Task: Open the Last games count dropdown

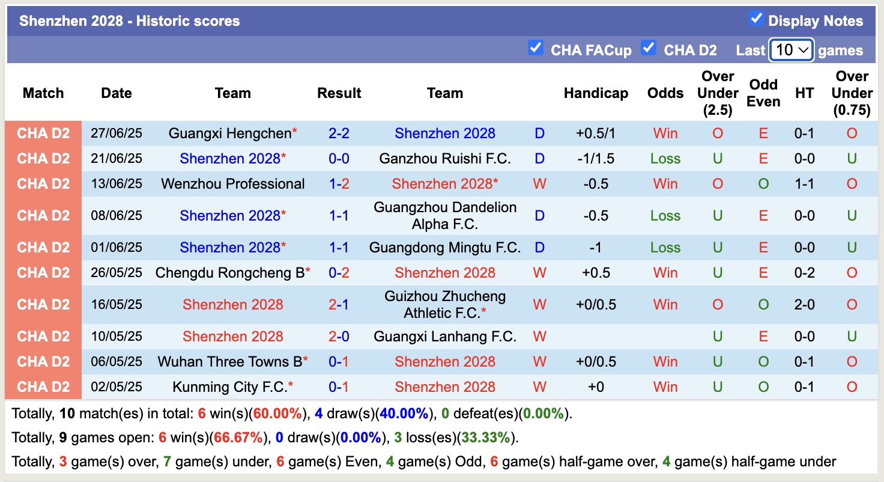Action: pyautogui.click(x=791, y=50)
